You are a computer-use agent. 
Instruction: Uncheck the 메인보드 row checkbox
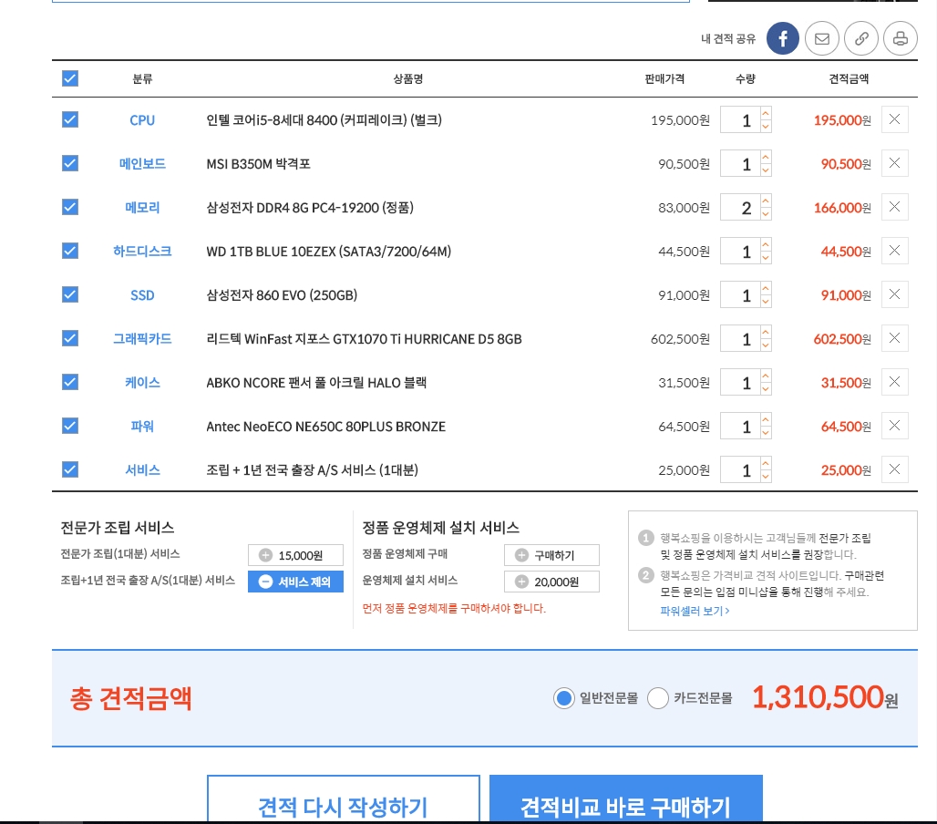70,163
